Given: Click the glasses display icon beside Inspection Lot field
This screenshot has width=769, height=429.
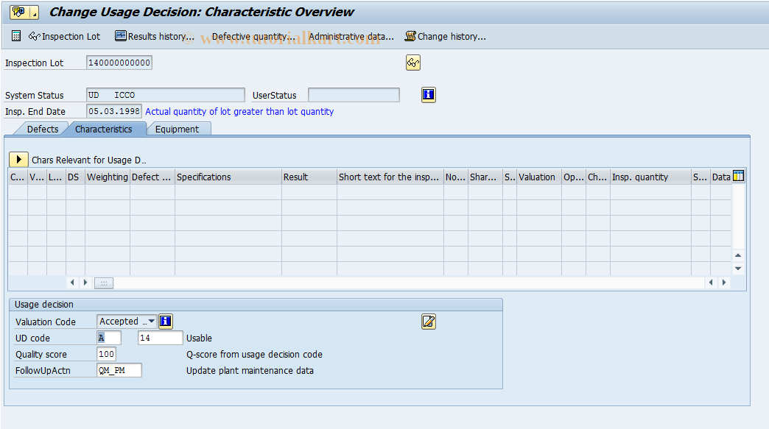Looking at the screenshot, I should point(412,63).
